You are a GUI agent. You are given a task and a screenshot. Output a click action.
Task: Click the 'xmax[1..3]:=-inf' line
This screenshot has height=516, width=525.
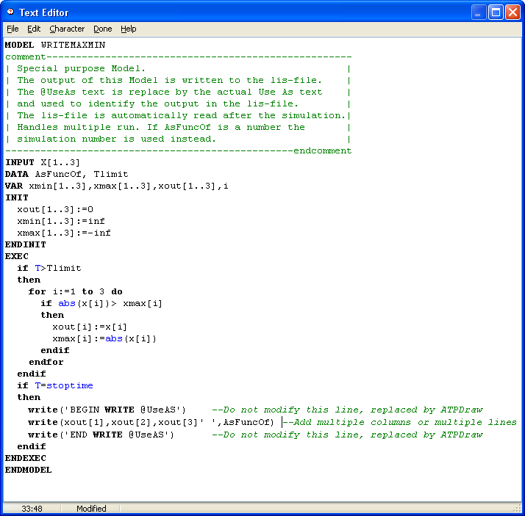(x=64, y=233)
